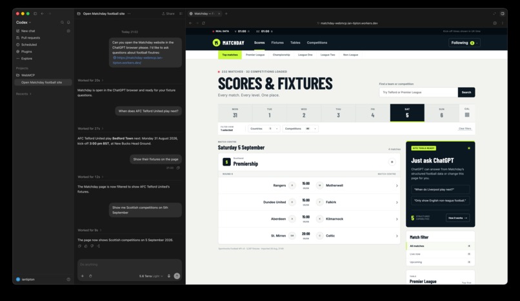The width and height of the screenshot is (520, 301).
Task: Click the matchday-webmcp link in first message
Action: 137,61
